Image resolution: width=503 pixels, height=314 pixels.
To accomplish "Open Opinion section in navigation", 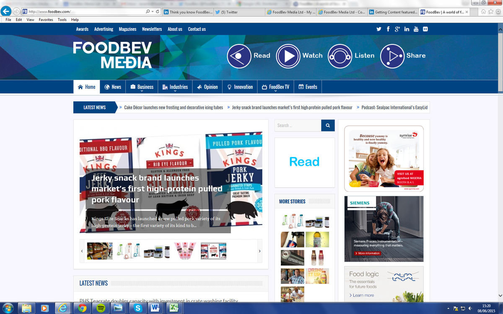I will (207, 87).
